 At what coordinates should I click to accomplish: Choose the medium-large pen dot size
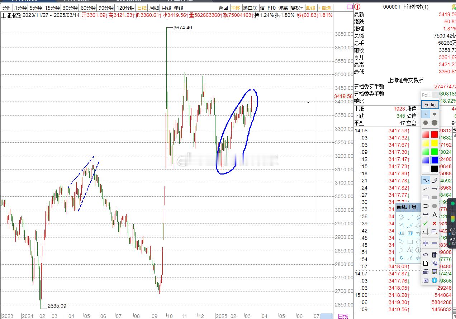[x=426, y=123]
